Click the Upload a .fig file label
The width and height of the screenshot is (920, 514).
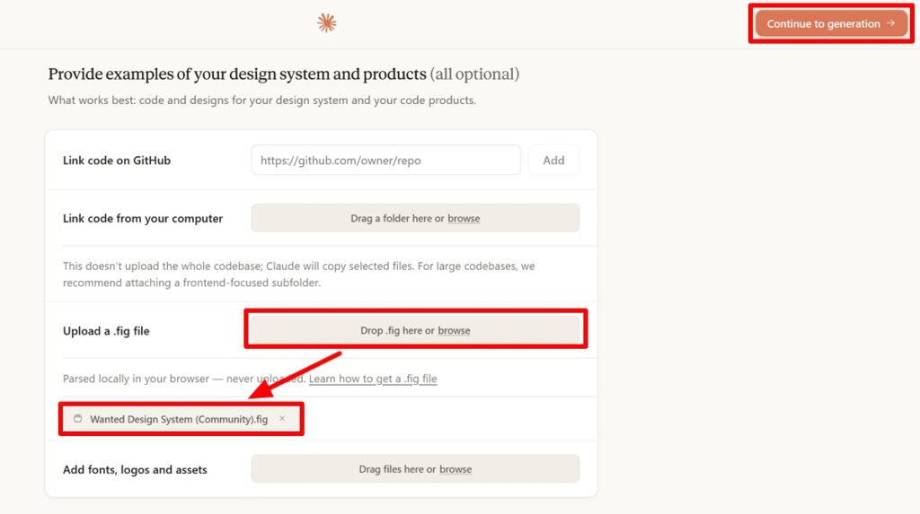(x=106, y=330)
